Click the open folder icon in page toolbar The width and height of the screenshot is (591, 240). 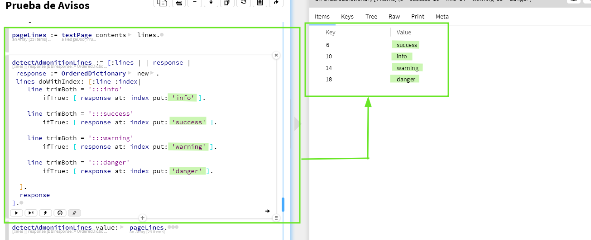(178, 3)
